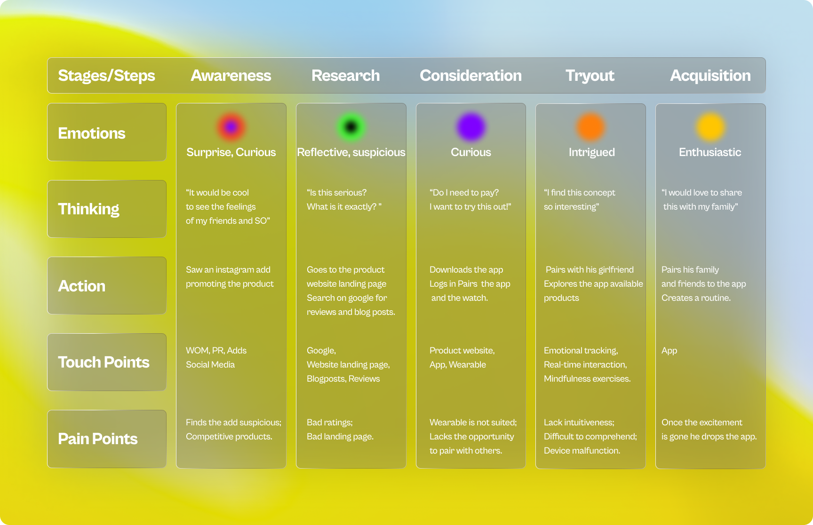
Task: Click the quote 'I find this concept'
Action: (x=580, y=193)
